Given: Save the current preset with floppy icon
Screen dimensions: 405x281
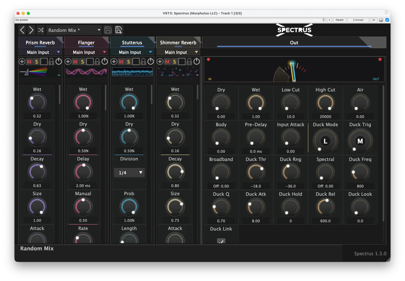Looking at the screenshot, I should [x=108, y=30].
